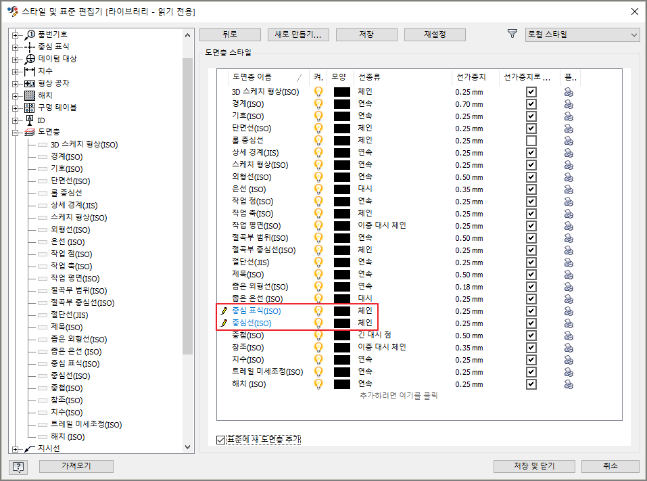Click the 해치 hatch icon in tree
This screenshot has height=481, width=647.
coord(30,96)
